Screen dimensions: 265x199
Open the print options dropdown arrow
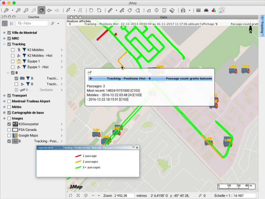pos(189,10)
